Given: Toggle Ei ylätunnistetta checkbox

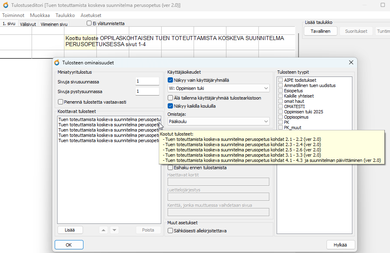Looking at the screenshot, I should [x=89, y=23].
